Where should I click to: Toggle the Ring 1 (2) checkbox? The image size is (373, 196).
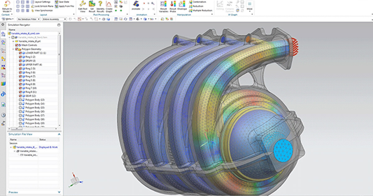[x=20, y=57]
